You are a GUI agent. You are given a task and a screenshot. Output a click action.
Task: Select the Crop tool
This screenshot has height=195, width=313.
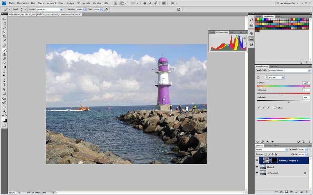pyautogui.click(x=4, y=37)
